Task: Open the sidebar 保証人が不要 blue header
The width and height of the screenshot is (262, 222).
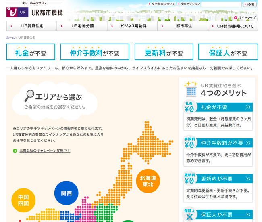Action: click(x=224, y=214)
